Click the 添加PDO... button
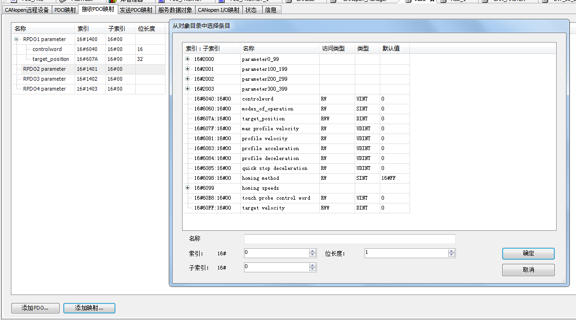Image resolution: width=576 pixels, height=320 pixels. [x=36, y=308]
